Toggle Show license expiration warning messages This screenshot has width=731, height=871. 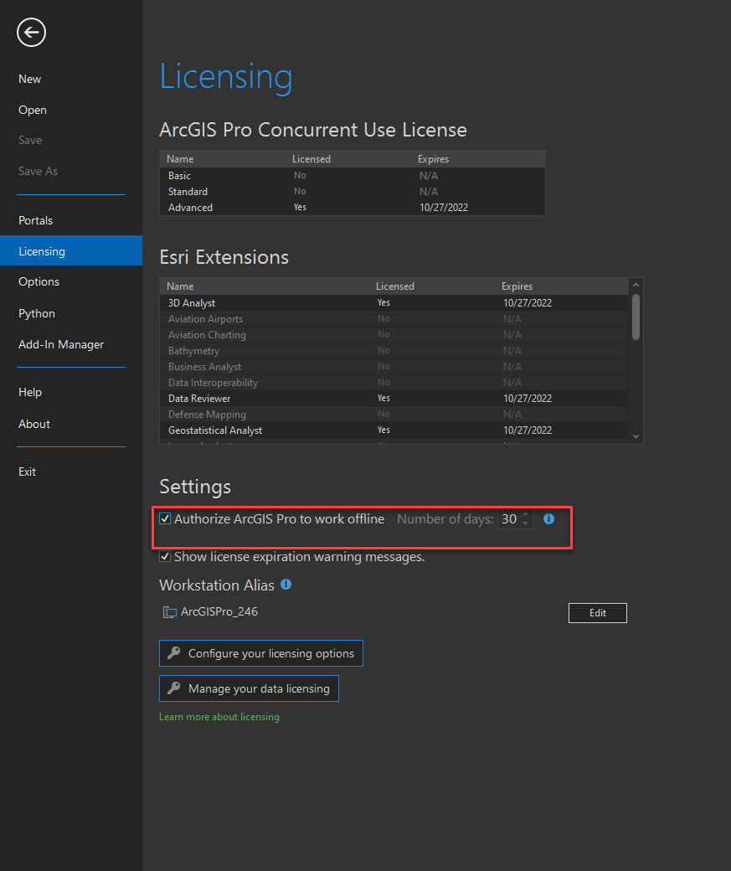(x=165, y=557)
